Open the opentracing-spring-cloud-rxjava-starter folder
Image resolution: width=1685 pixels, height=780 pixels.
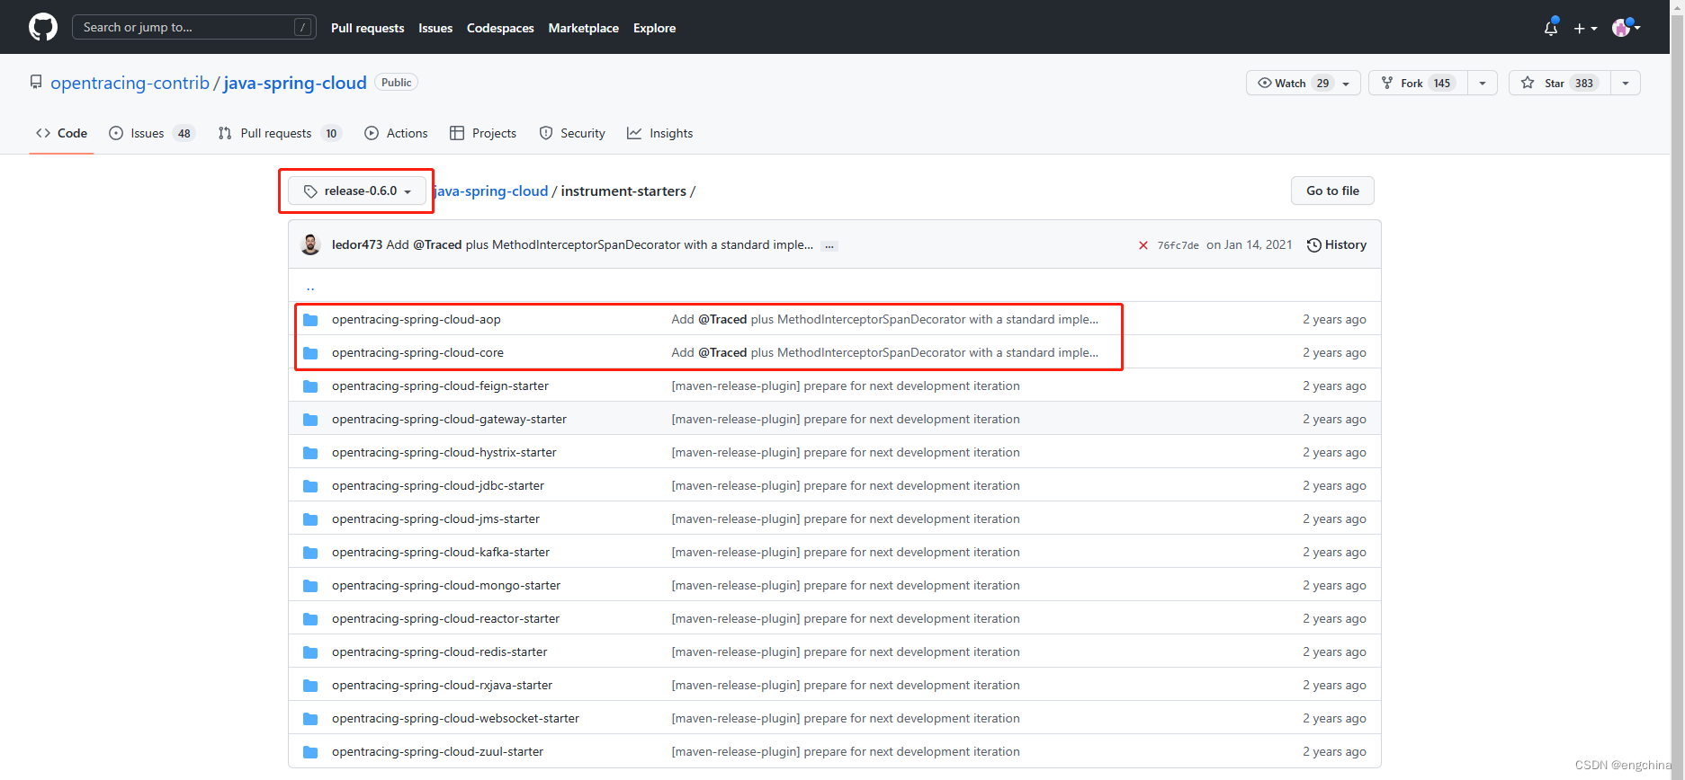[442, 685]
